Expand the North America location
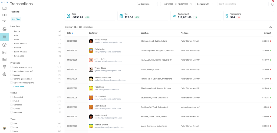Viewport: 277px width, 133px height. point(12,44)
